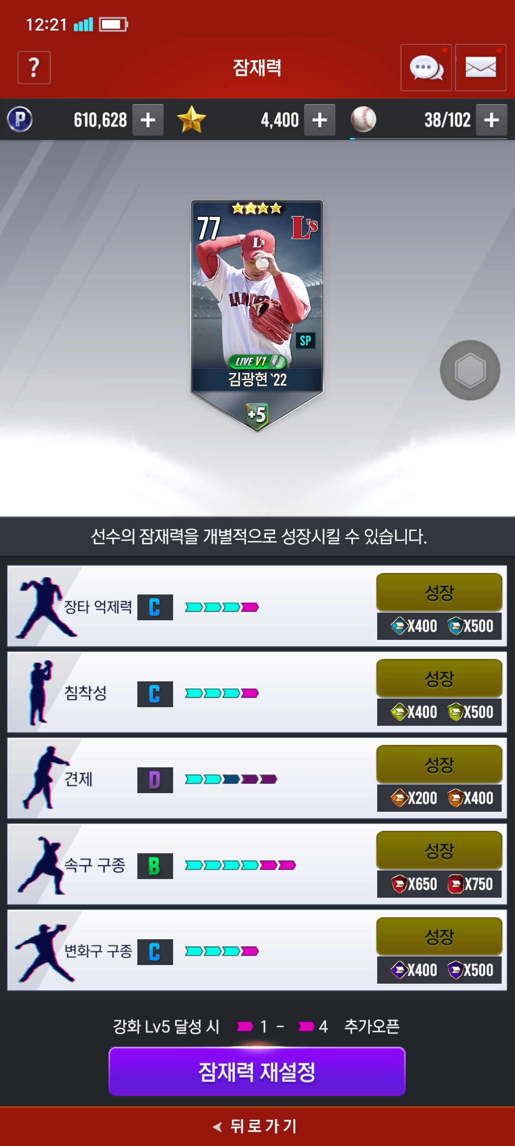Grow the 장타 억제력 potential with 성장
This screenshot has height=1146, width=515.
tap(439, 592)
